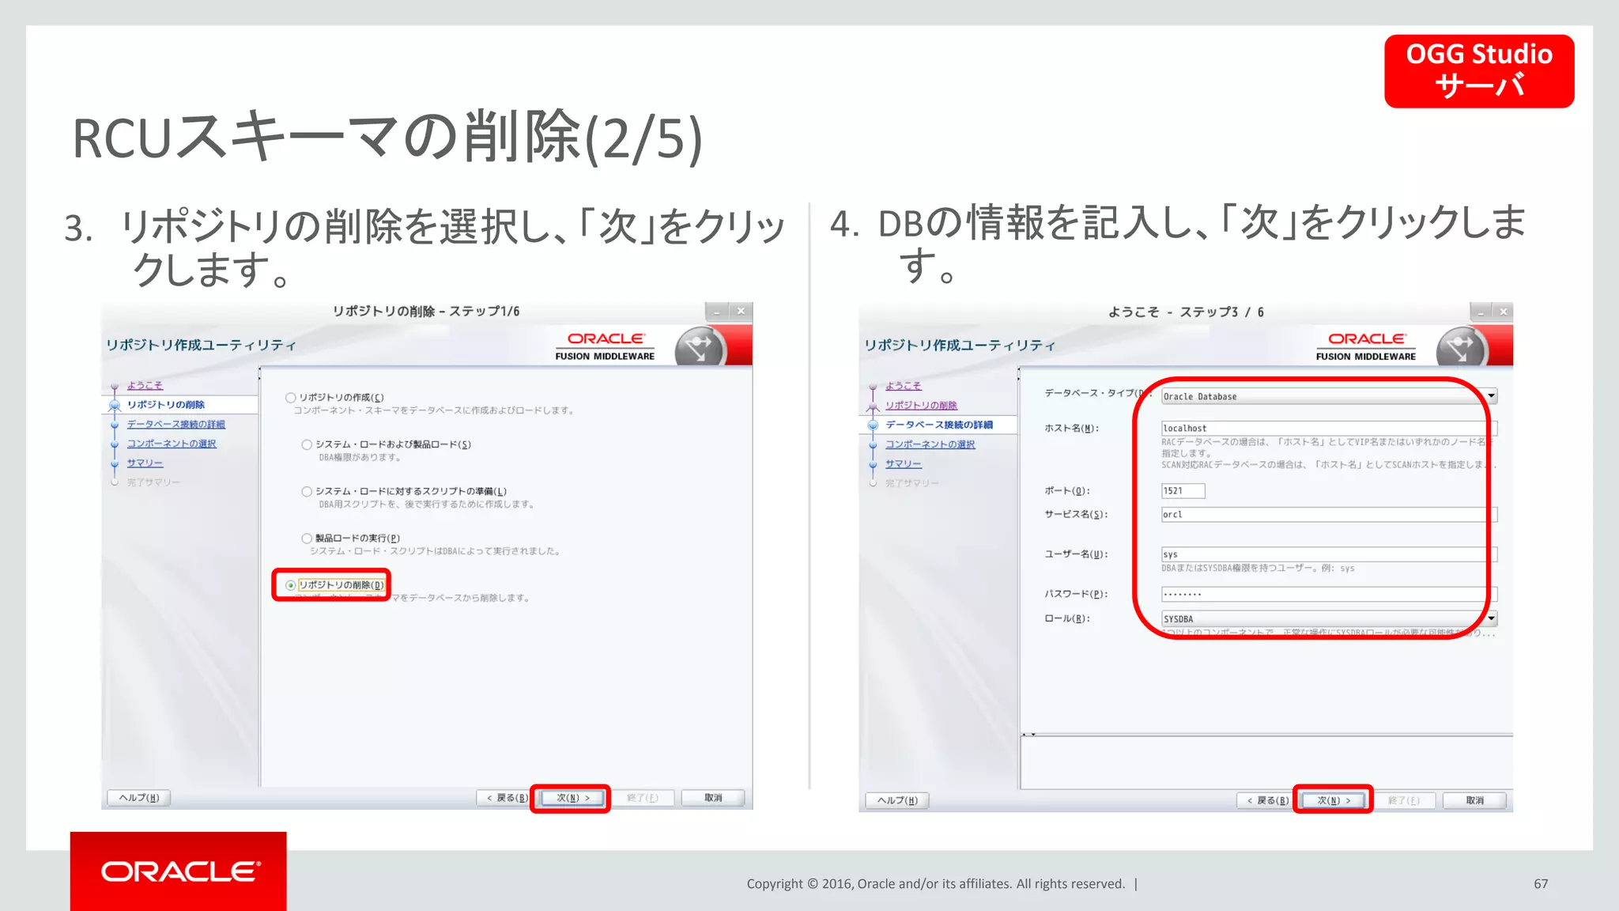Select the リポジトリの作成 radio button
Viewport: 1619px width, 911px height.
tap(291, 398)
